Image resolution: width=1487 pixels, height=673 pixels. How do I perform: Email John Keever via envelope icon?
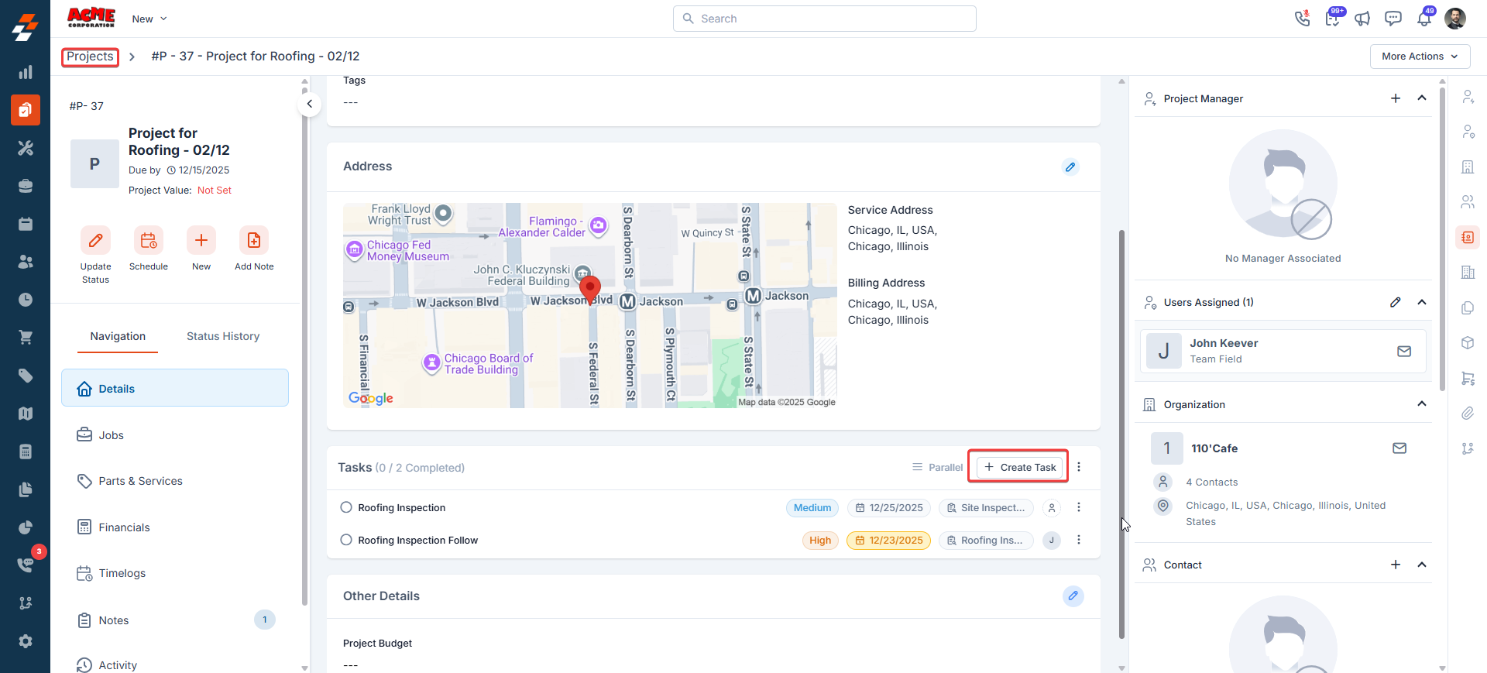[x=1404, y=352]
